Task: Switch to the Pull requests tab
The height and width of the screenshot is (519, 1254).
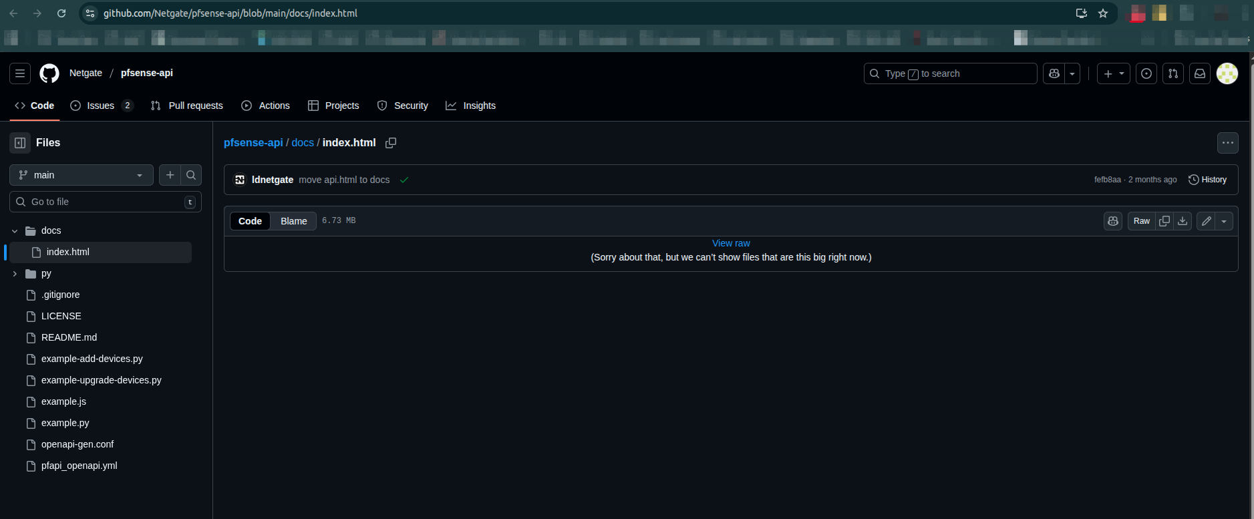Action: coord(187,106)
